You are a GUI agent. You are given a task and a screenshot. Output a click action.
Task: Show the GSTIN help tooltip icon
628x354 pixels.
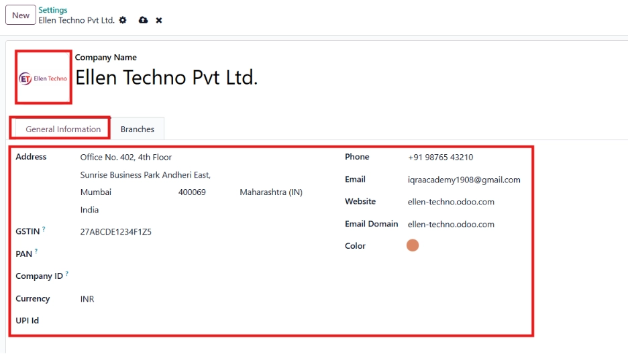tap(44, 229)
